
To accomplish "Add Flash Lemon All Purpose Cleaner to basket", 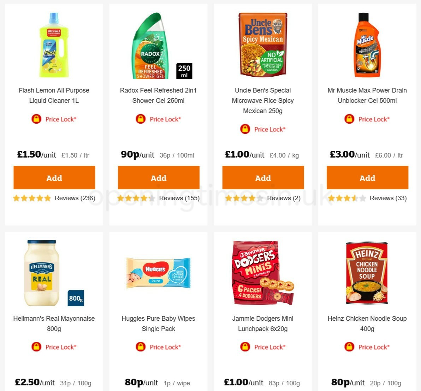I will 54,178.
